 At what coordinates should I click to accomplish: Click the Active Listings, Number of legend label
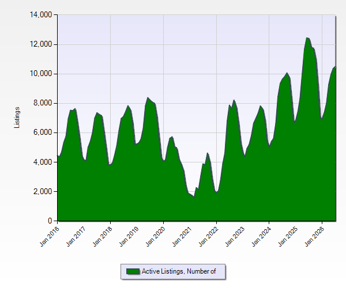coord(179,271)
